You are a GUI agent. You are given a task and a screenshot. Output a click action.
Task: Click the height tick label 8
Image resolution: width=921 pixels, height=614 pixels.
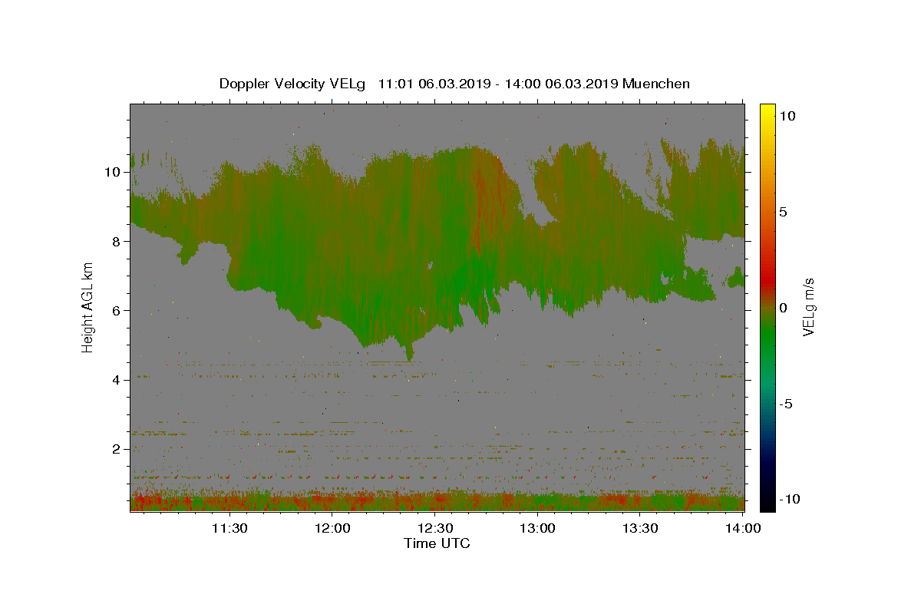click(116, 241)
